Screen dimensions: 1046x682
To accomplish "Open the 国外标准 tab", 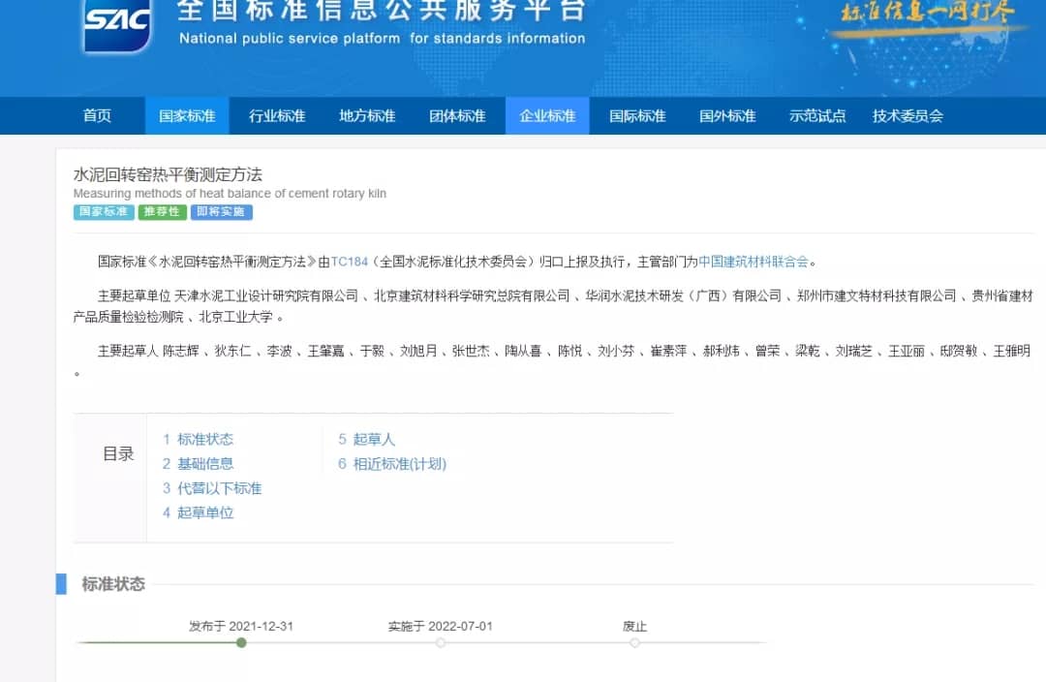I will point(727,116).
